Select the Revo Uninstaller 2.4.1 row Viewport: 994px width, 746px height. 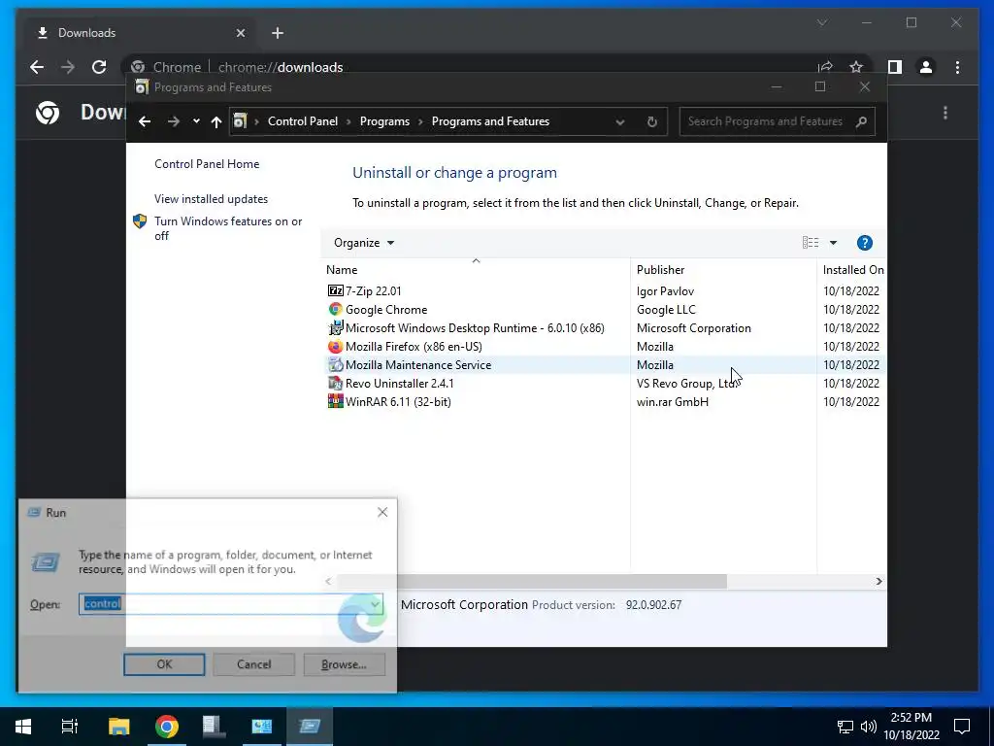(602, 383)
